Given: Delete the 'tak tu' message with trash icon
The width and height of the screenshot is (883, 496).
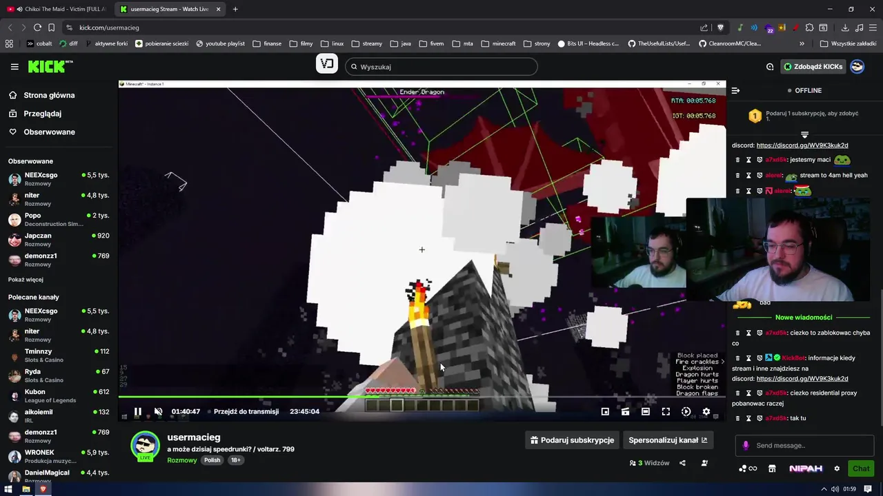Looking at the screenshot, I should click(737, 418).
